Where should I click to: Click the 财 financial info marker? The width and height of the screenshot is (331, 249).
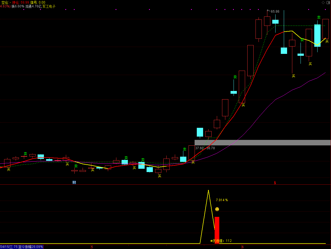[74, 182]
